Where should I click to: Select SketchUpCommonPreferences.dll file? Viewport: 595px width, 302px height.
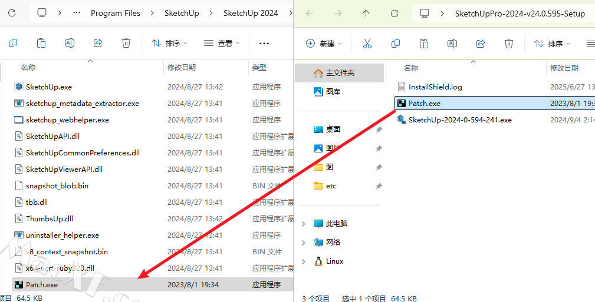coord(83,152)
